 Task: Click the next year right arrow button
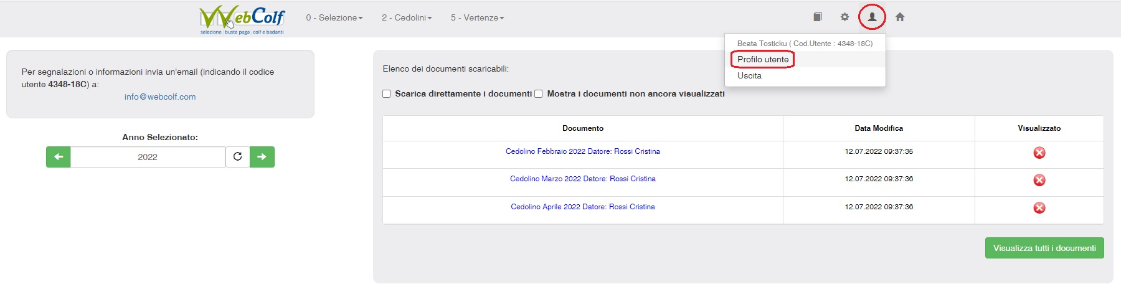(x=262, y=157)
